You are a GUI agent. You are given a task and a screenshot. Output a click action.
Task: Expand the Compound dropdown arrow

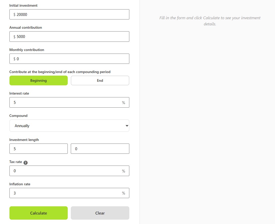click(x=126, y=126)
